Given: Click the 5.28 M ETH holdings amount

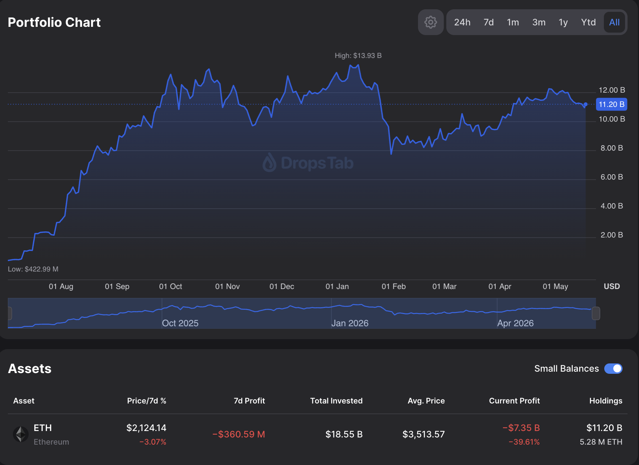Looking at the screenshot, I should click(601, 442).
